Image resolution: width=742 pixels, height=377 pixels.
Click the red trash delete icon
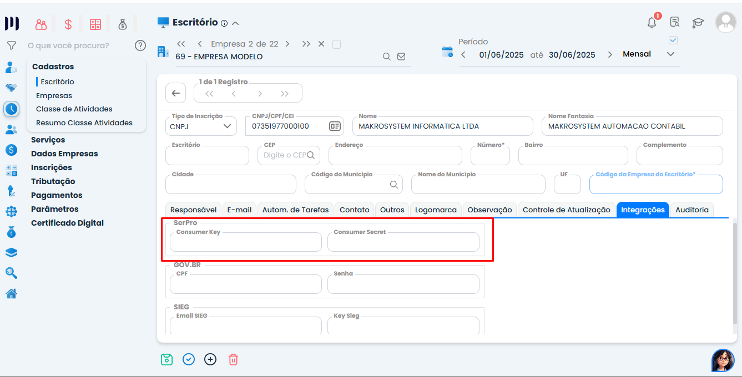pos(233,359)
